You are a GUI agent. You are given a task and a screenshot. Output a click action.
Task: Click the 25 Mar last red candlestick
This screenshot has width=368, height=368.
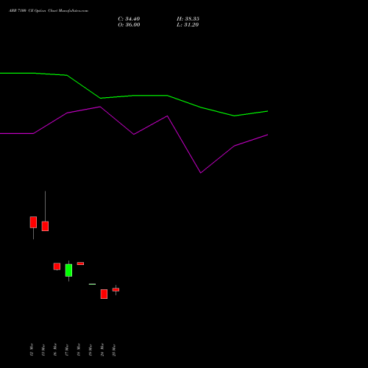(x=116, y=290)
